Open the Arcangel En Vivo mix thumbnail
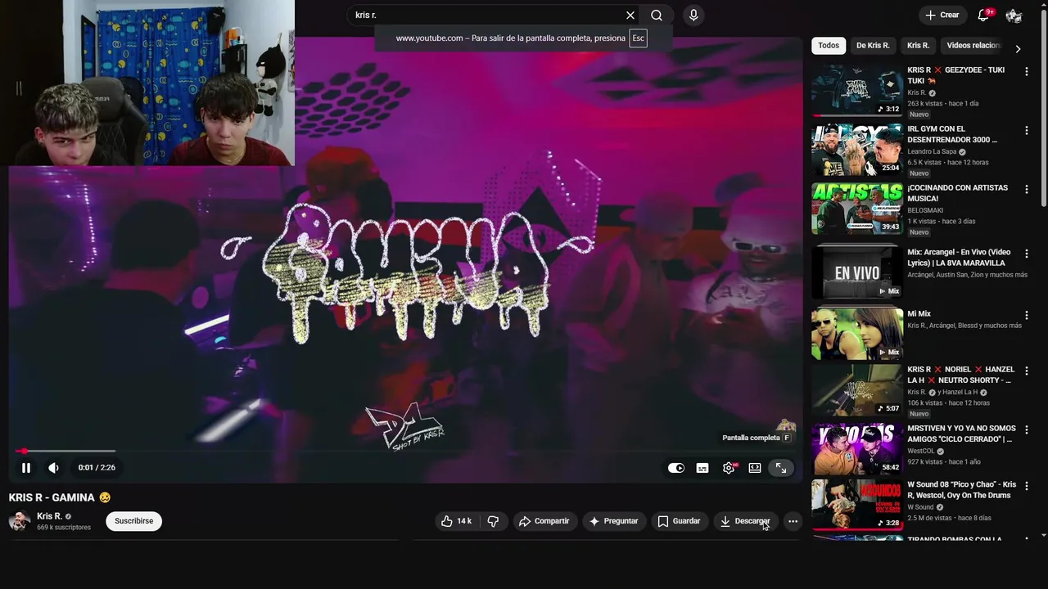The height and width of the screenshot is (589, 1048). [857, 272]
